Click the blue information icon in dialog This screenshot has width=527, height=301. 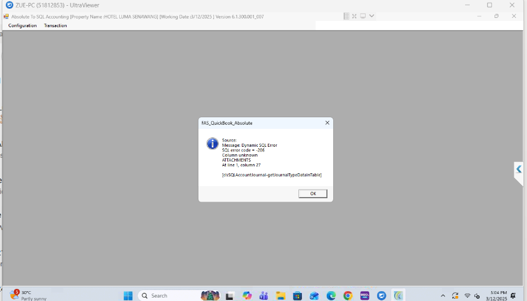tap(212, 144)
